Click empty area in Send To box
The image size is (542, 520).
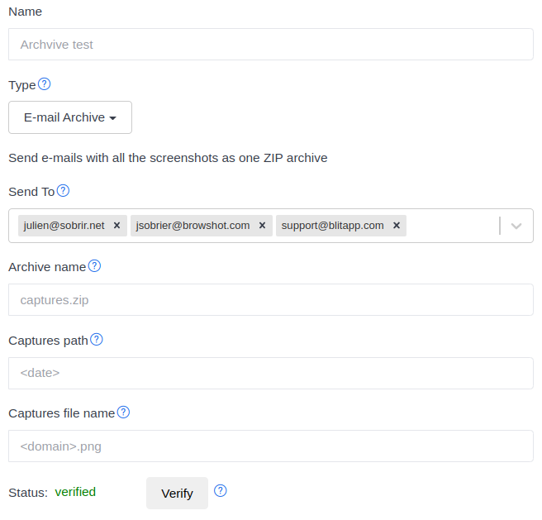451,226
